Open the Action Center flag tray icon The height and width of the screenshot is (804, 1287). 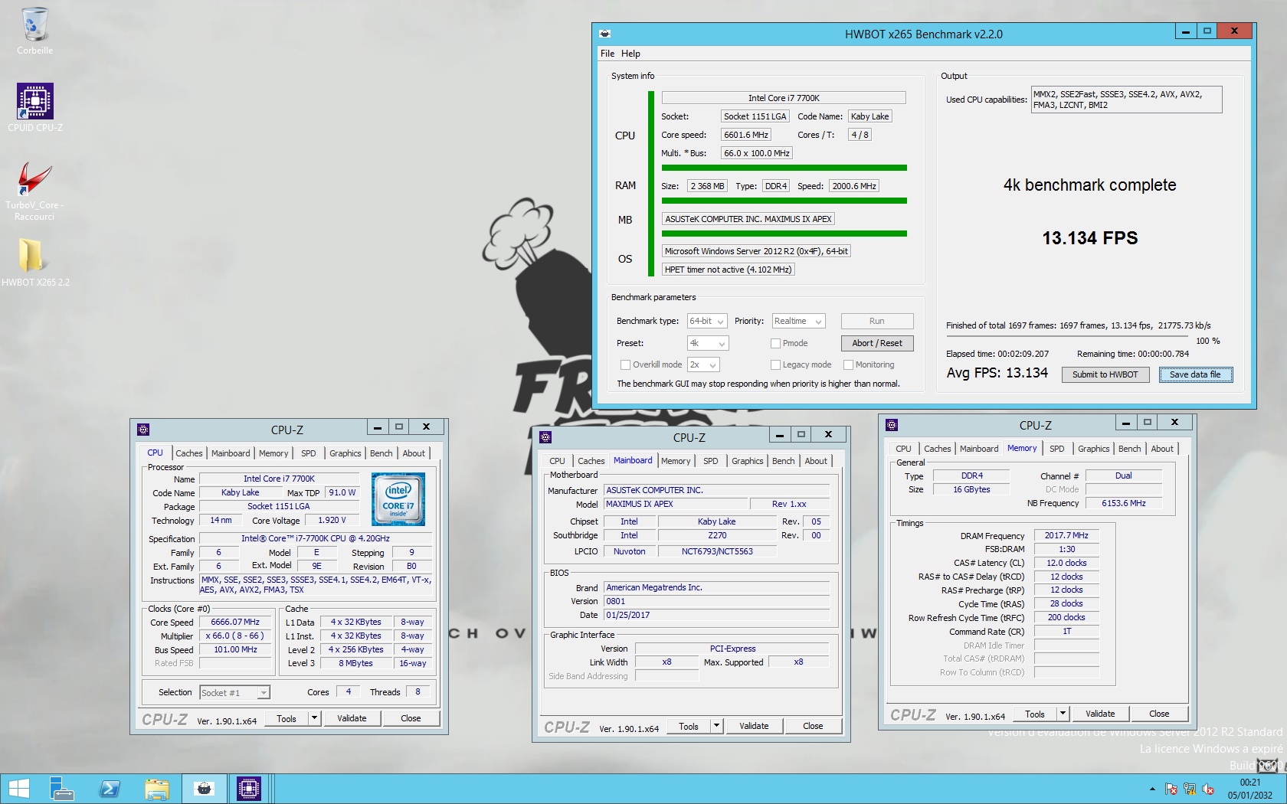pyautogui.click(x=1171, y=789)
